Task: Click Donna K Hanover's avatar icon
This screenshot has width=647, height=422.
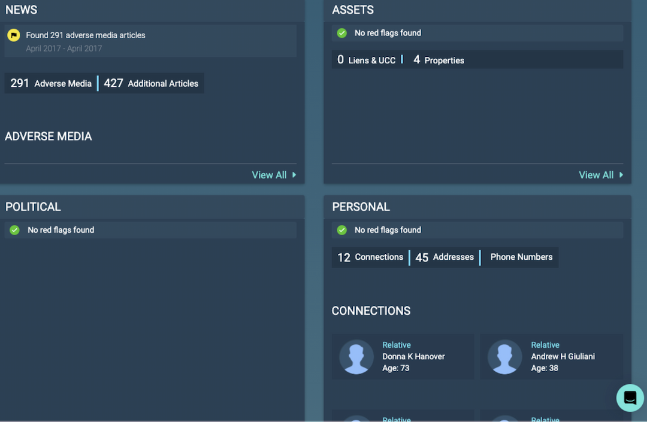Action: point(356,357)
